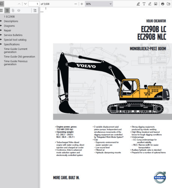Expand the Special tool catalog node
The image size is (172, 188).
coord(1,39)
